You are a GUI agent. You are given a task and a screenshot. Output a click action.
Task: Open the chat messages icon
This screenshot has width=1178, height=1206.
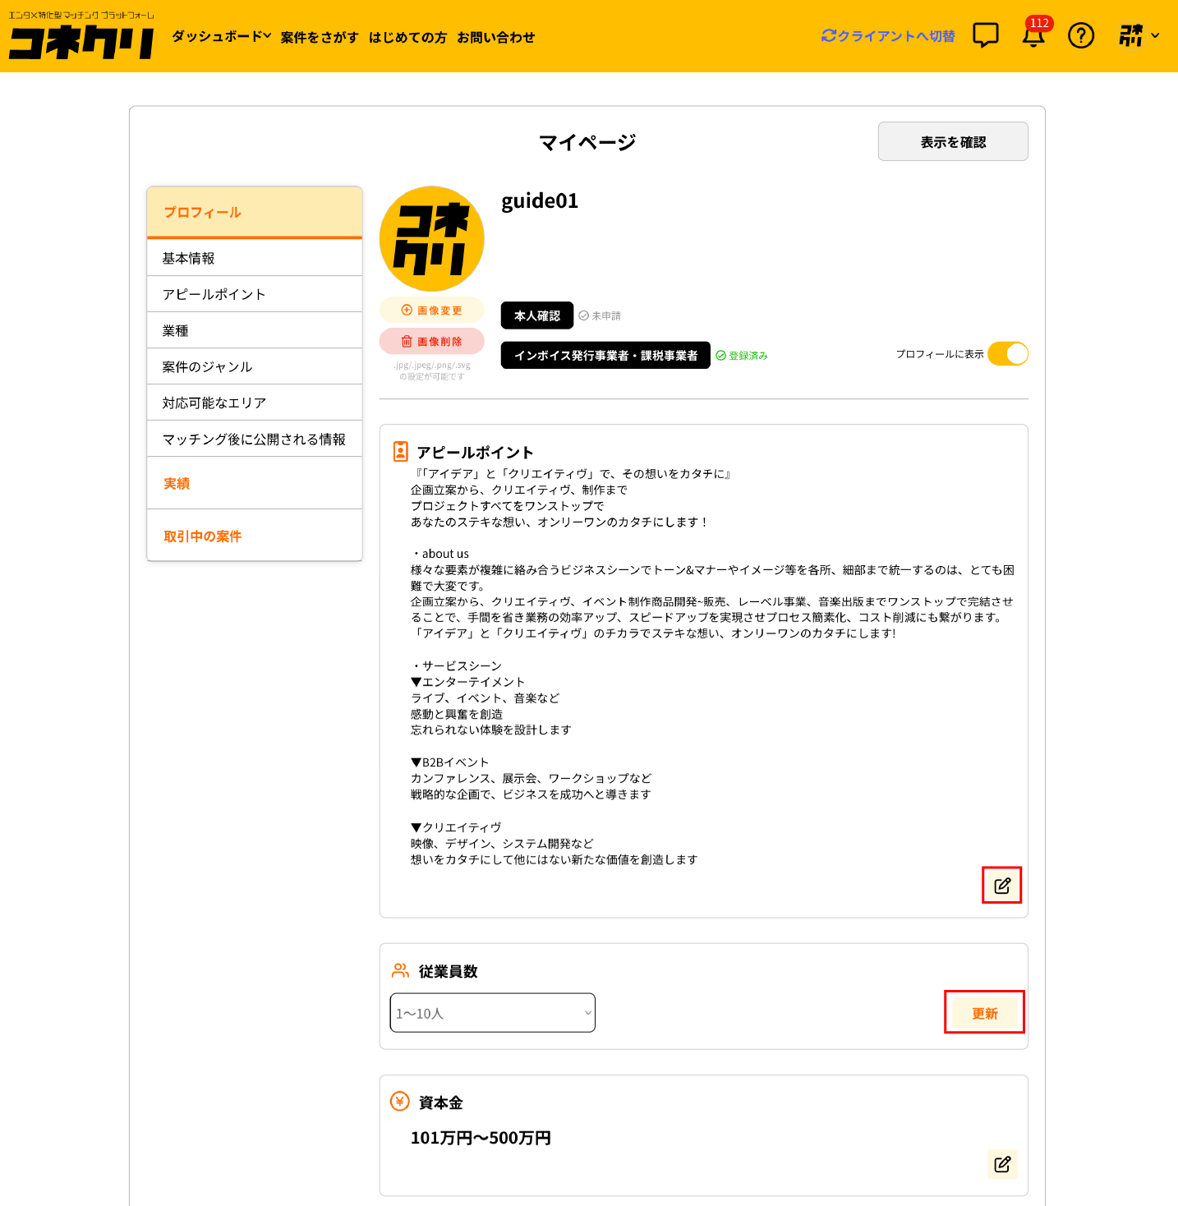[985, 35]
